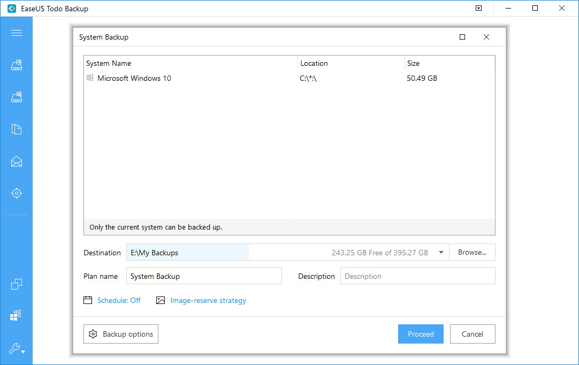Open Smart Backup target icon

[16, 193]
